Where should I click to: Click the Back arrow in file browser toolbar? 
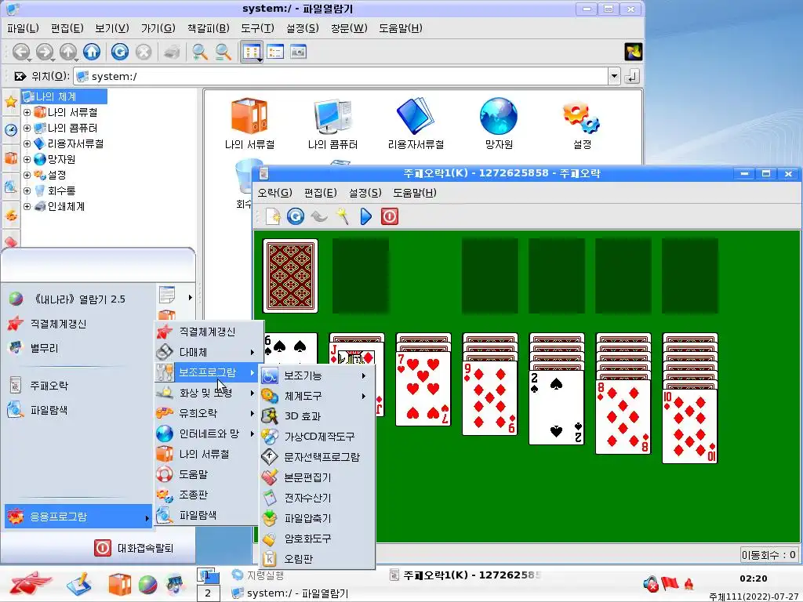(x=21, y=52)
